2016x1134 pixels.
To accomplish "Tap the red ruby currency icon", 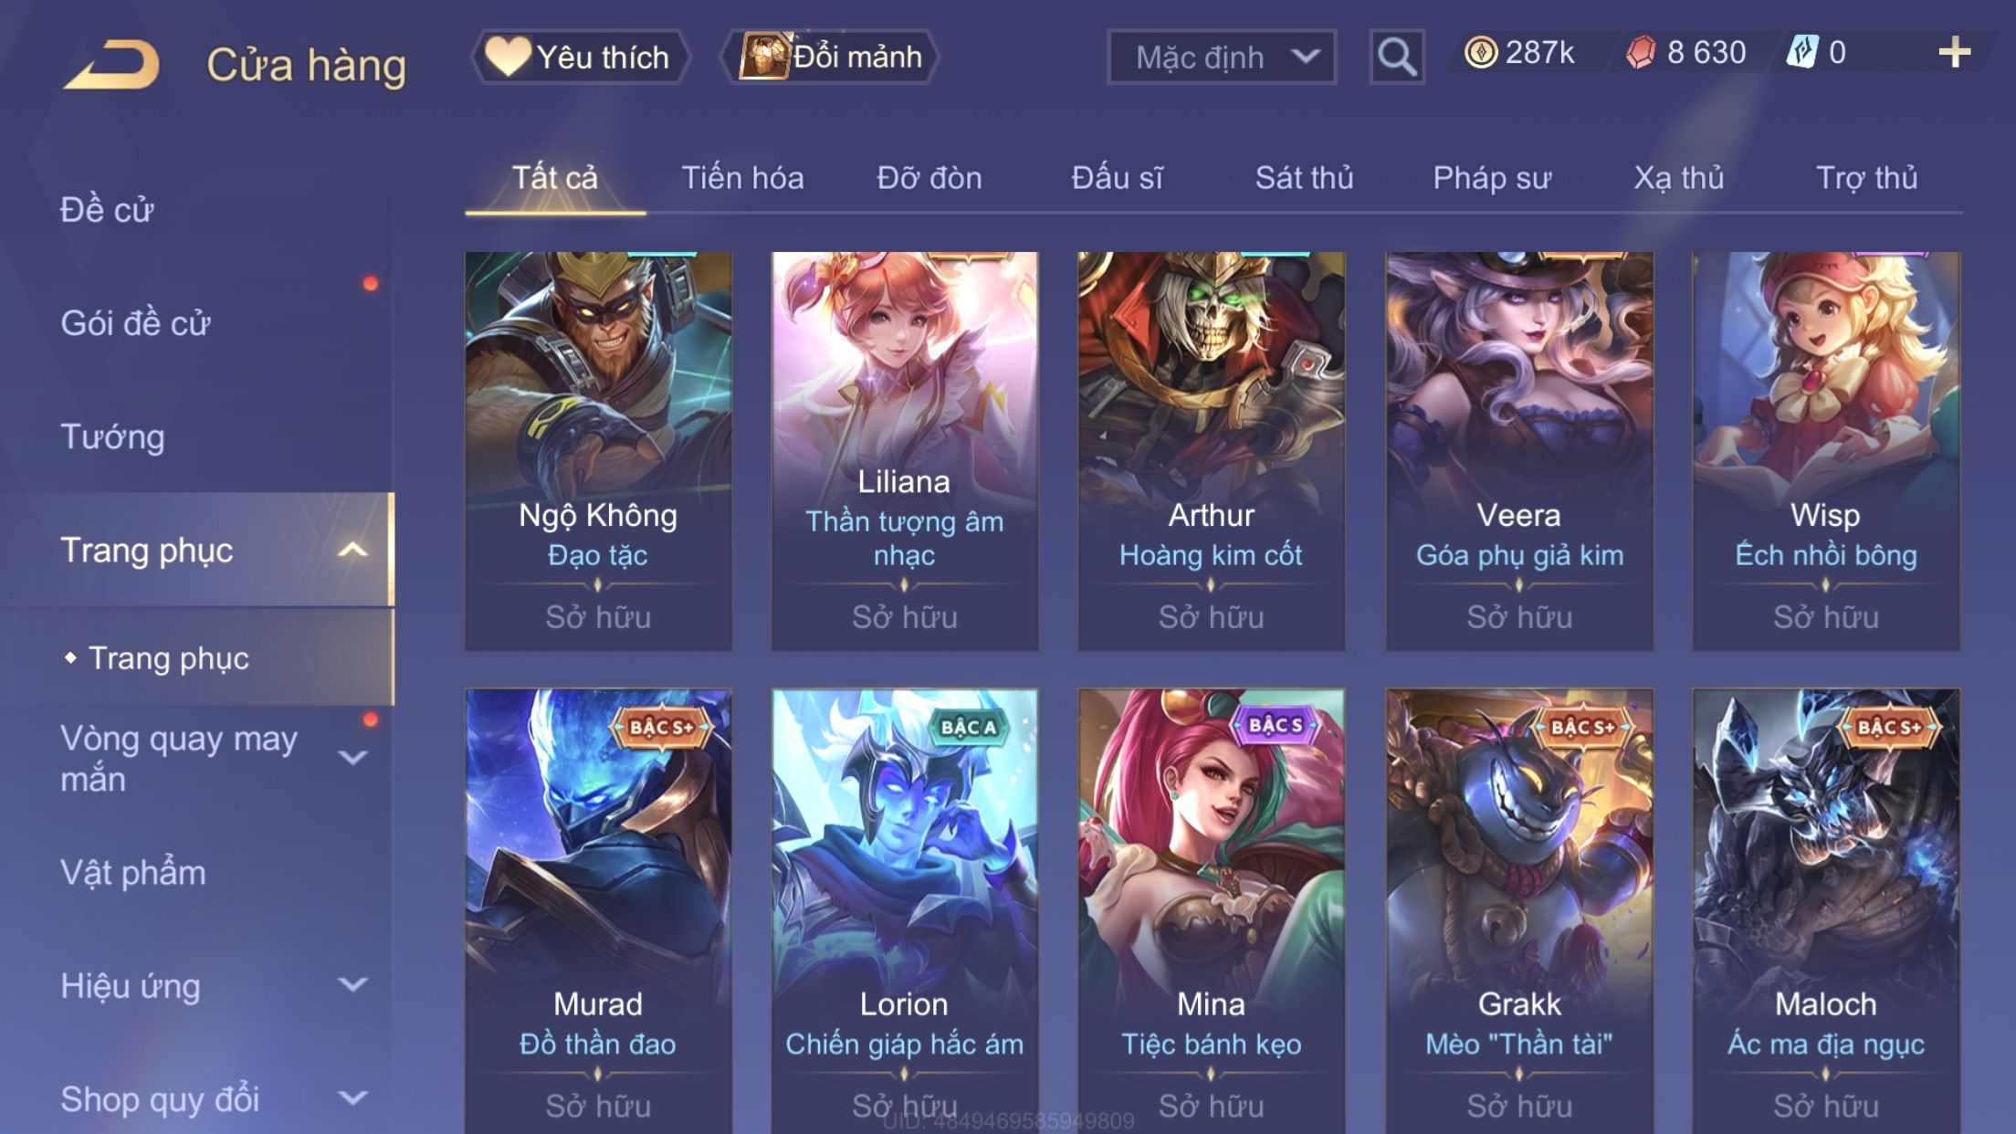I will coord(1641,52).
